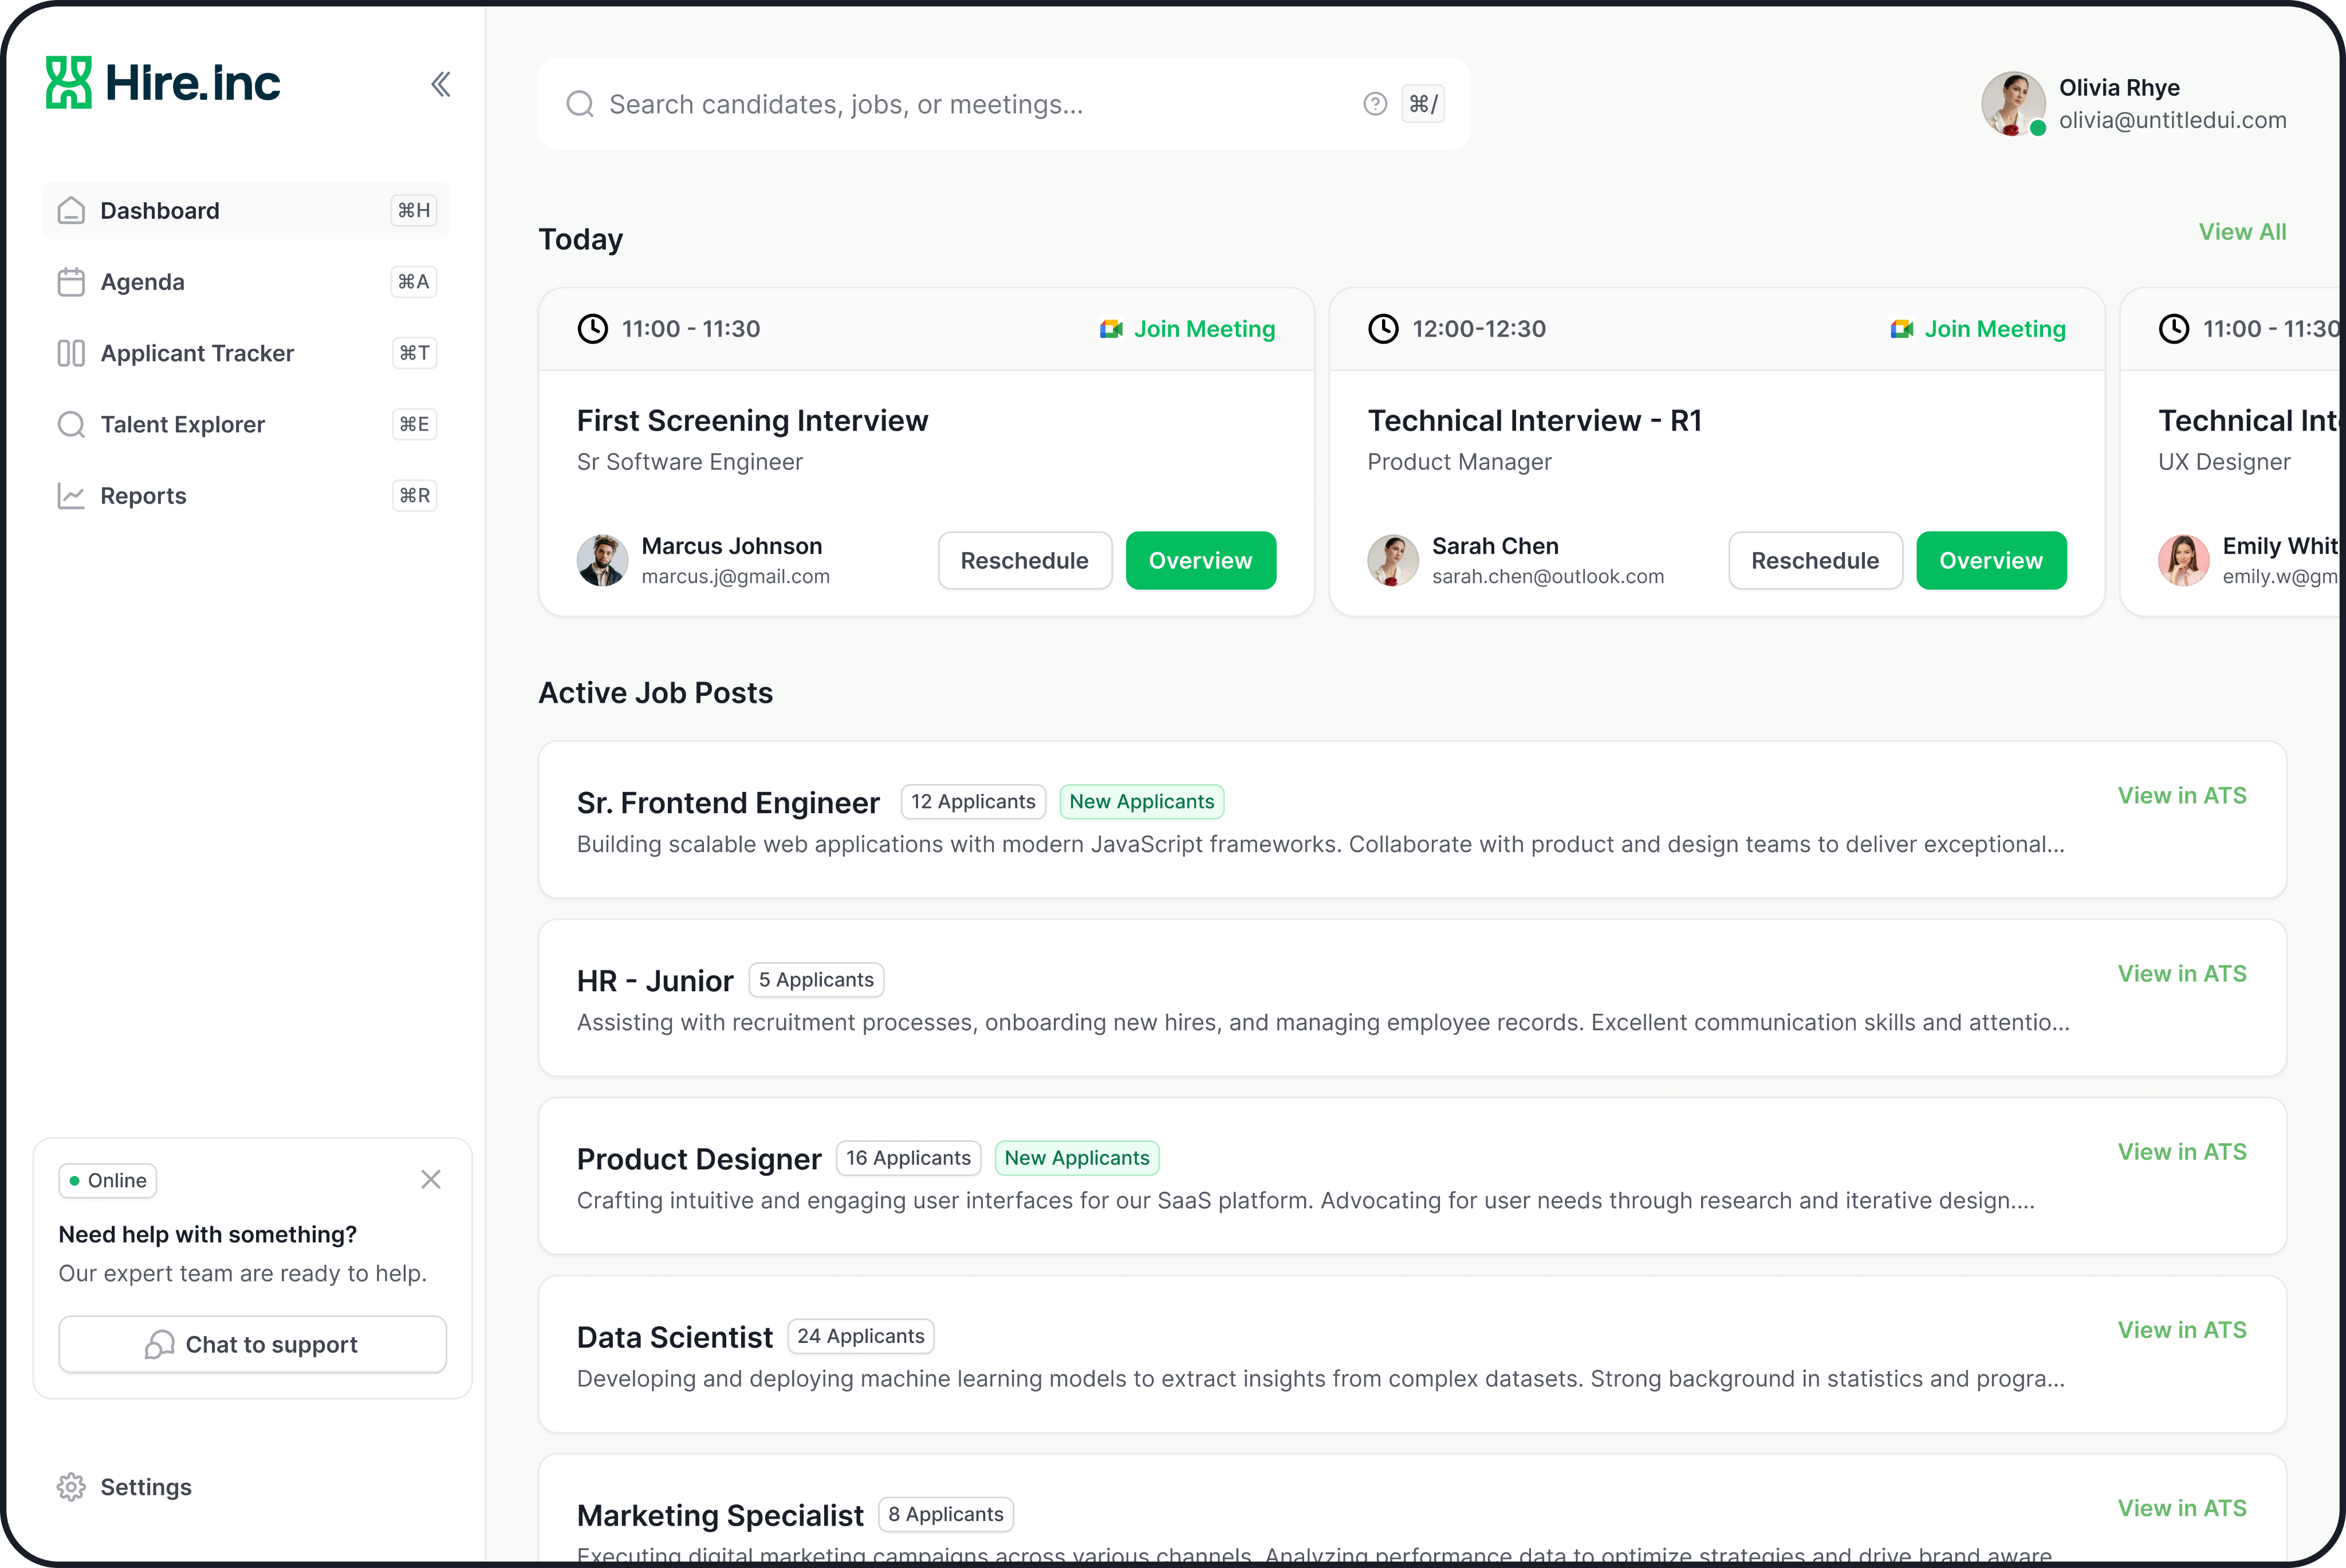Reschedule Marcus Johnson's interview
Viewport: 2346px width, 1568px height.
[x=1024, y=561]
